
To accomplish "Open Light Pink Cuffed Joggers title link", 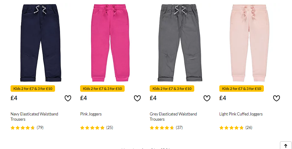I will (x=241, y=114).
